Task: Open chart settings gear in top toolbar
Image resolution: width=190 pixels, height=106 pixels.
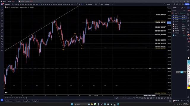Action: (x=177, y=4)
